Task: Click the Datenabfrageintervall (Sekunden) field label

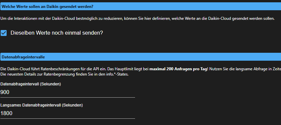Action: coord(31,84)
